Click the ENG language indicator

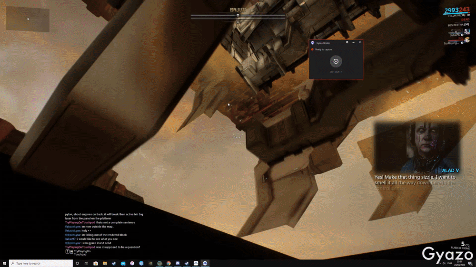point(450,263)
